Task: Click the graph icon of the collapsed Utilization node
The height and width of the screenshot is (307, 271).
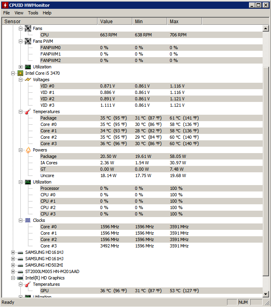Action: 28,67
